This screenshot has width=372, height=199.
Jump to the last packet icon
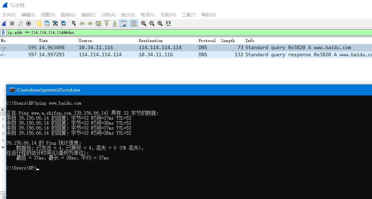click(x=115, y=23)
